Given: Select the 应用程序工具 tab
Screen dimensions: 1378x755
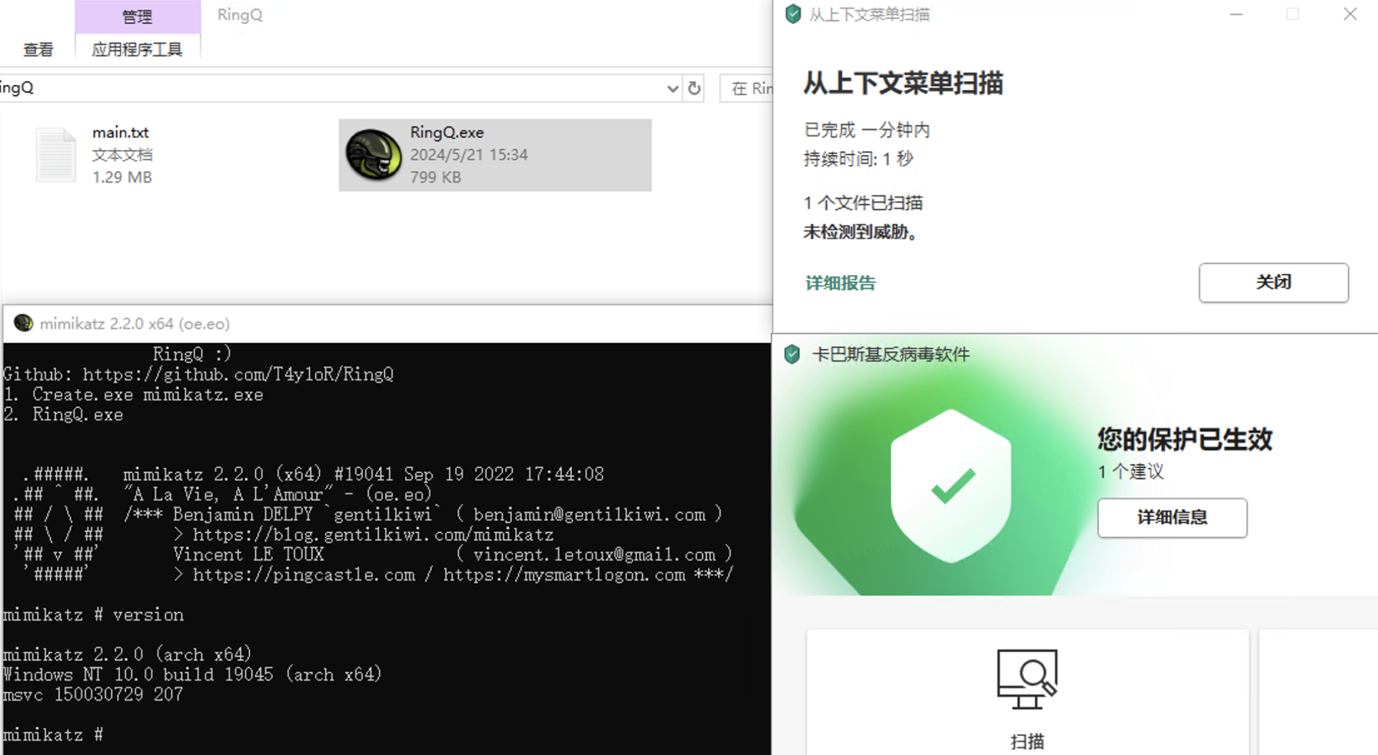Looking at the screenshot, I should click(137, 50).
